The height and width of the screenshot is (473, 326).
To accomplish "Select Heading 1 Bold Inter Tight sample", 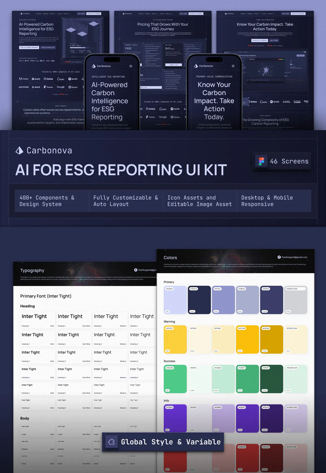I will click(38, 319).
